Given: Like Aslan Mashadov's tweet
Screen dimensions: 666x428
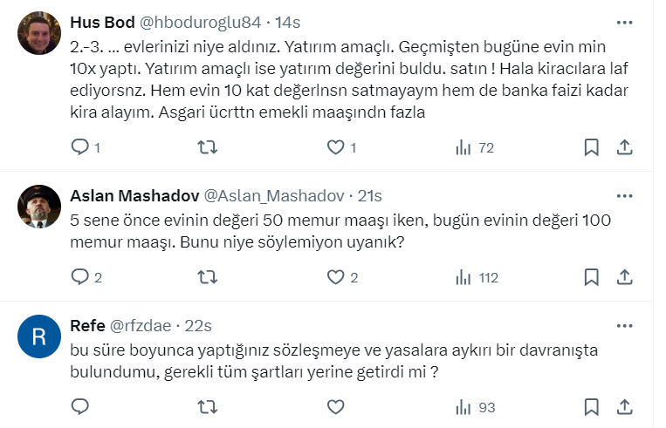Looking at the screenshot, I should click(x=335, y=277).
